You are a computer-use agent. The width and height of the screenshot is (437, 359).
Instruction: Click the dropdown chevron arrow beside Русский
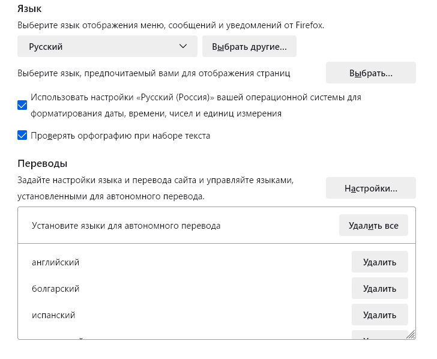[x=183, y=46]
